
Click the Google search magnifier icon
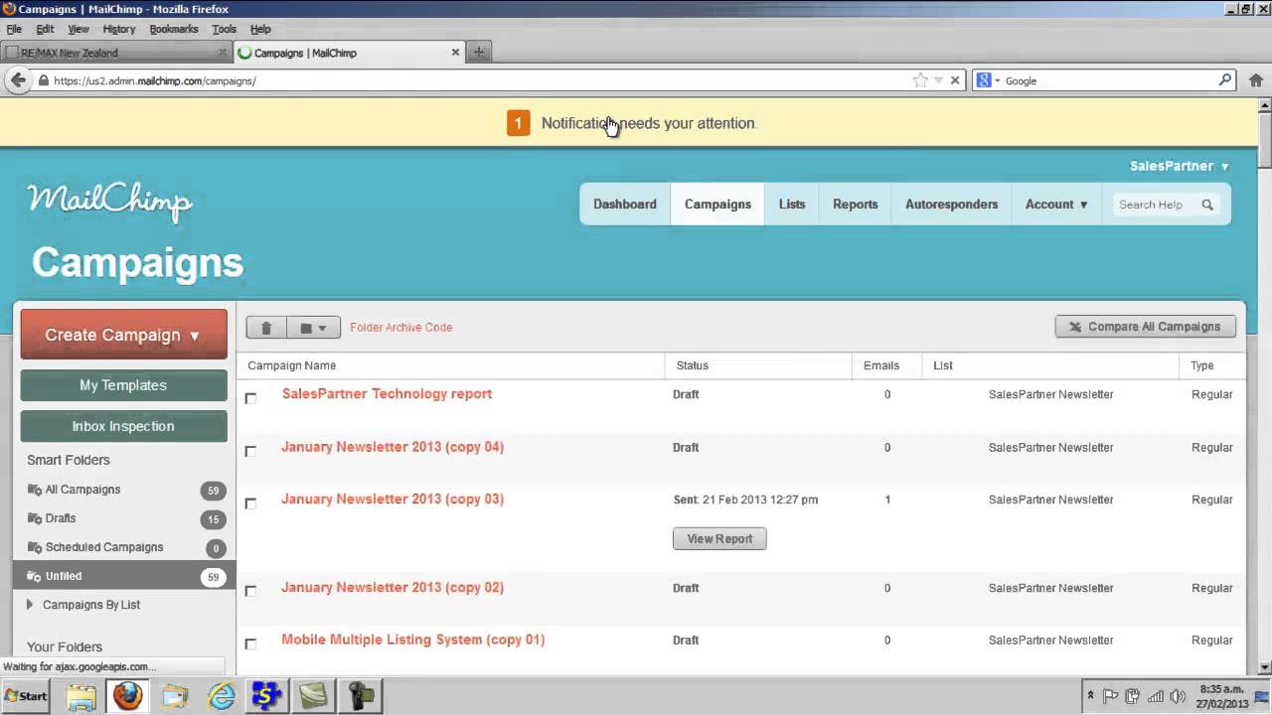coord(1225,80)
